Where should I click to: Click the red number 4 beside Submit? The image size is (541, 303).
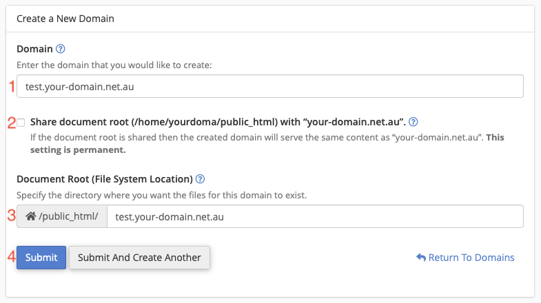tap(10, 258)
